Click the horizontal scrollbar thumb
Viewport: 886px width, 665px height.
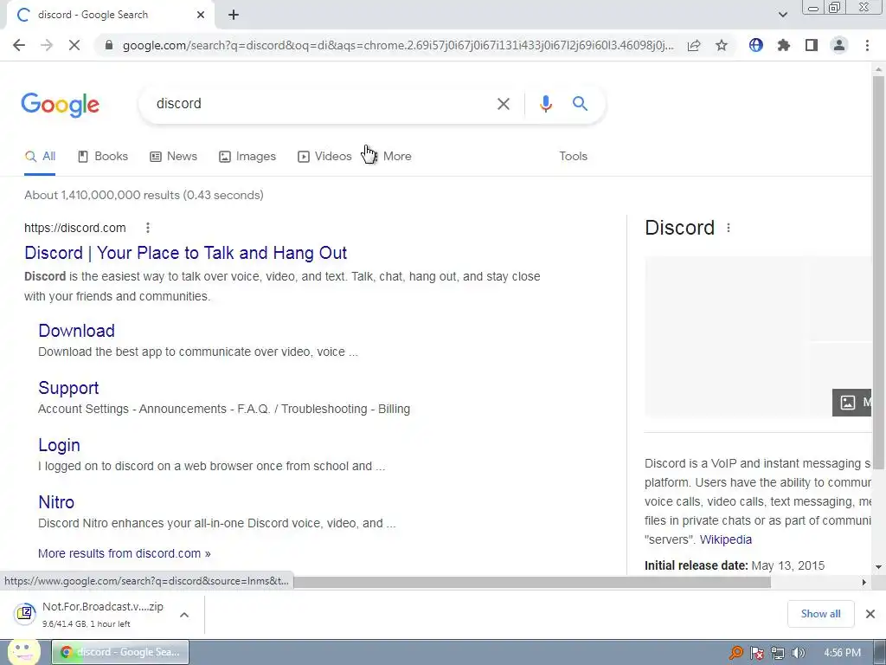(x=532, y=583)
